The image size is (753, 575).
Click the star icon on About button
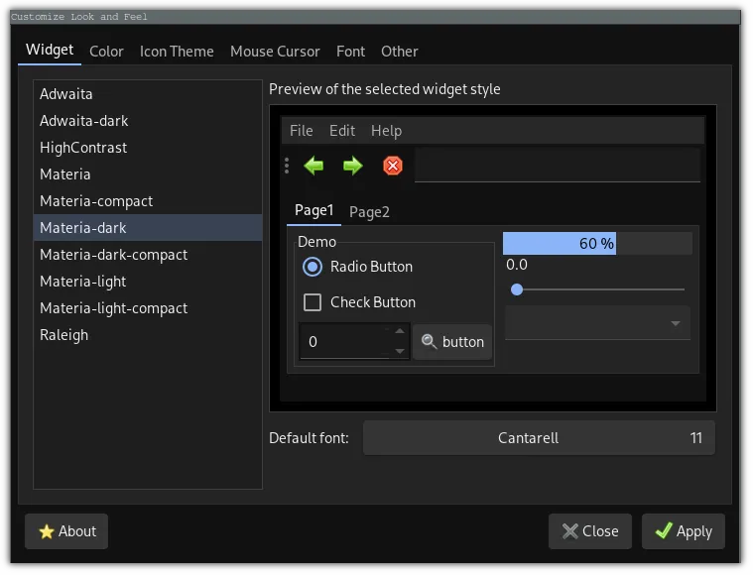46,531
